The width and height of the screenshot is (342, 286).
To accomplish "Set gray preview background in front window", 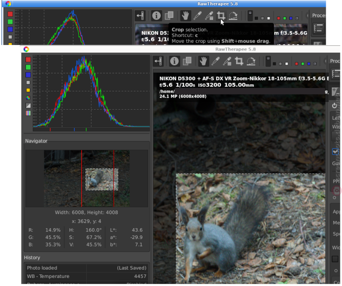I will pyautogui.click(x=280, y=64).
